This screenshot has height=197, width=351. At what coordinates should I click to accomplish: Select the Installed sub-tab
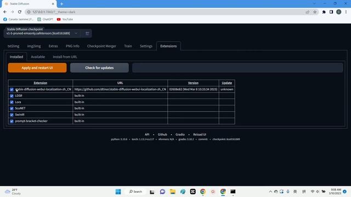[16, 57]
